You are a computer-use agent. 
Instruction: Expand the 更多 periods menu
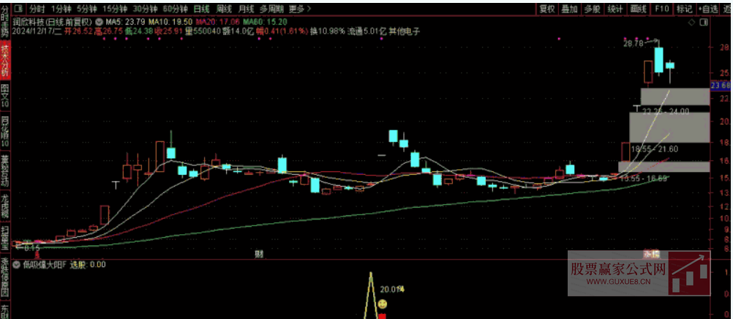coord(299,9)
